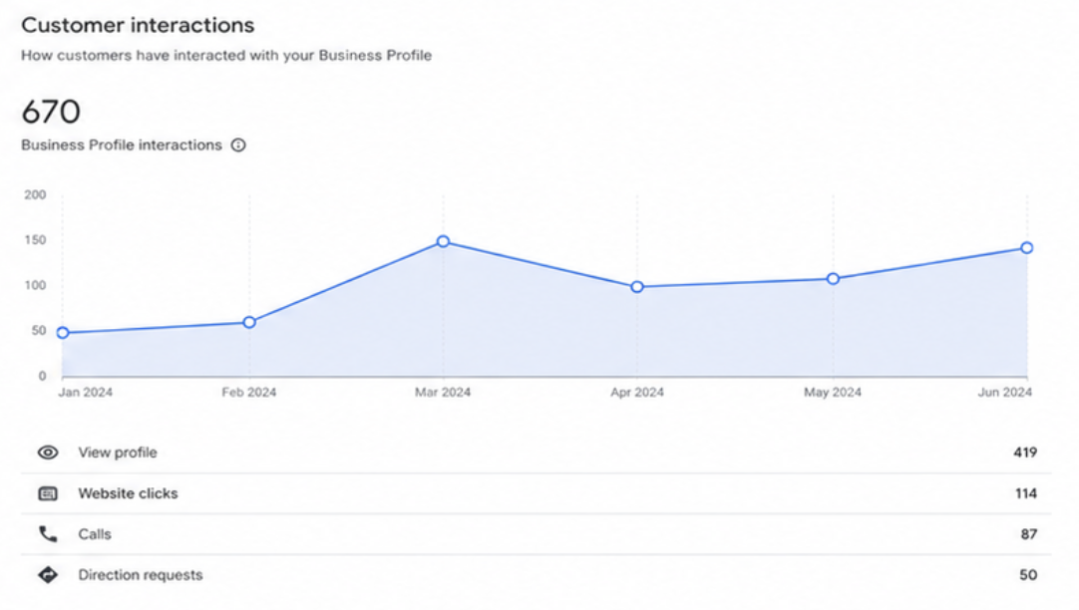The image size is (1079, 610).
Task: Click the Apr 2024 axis label
Action: tap(637, 393)
